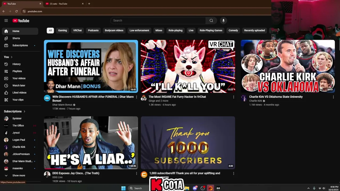This screenshot has width=340, height=191.
Task: Go back with the browser back arrow
Action: point(4,11)
